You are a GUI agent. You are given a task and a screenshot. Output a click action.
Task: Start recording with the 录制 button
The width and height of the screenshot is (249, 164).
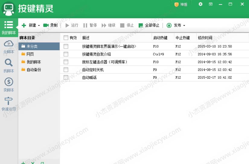click(x=50, y=25)
